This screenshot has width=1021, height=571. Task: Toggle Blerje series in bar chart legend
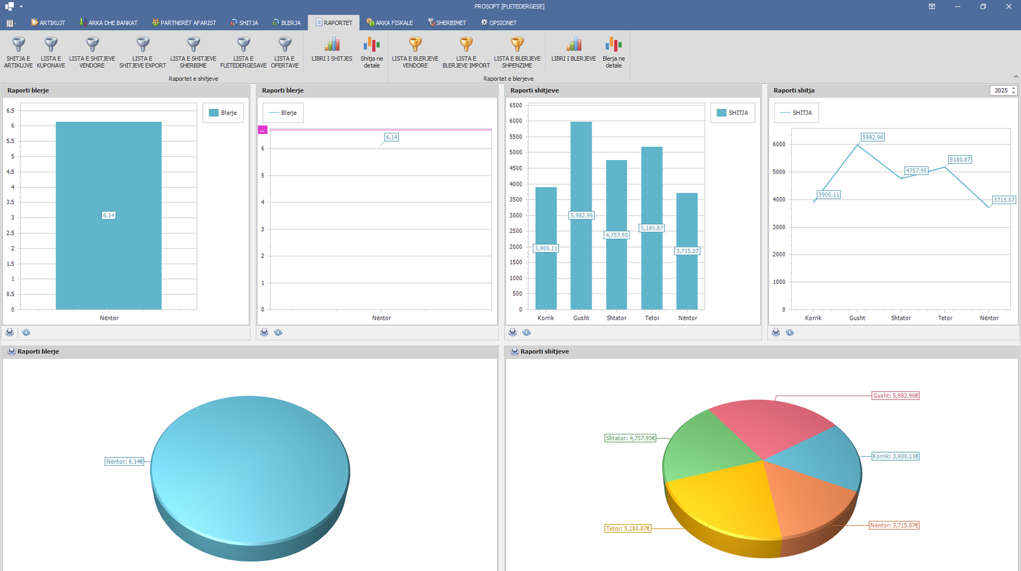(x=223, y=113)
